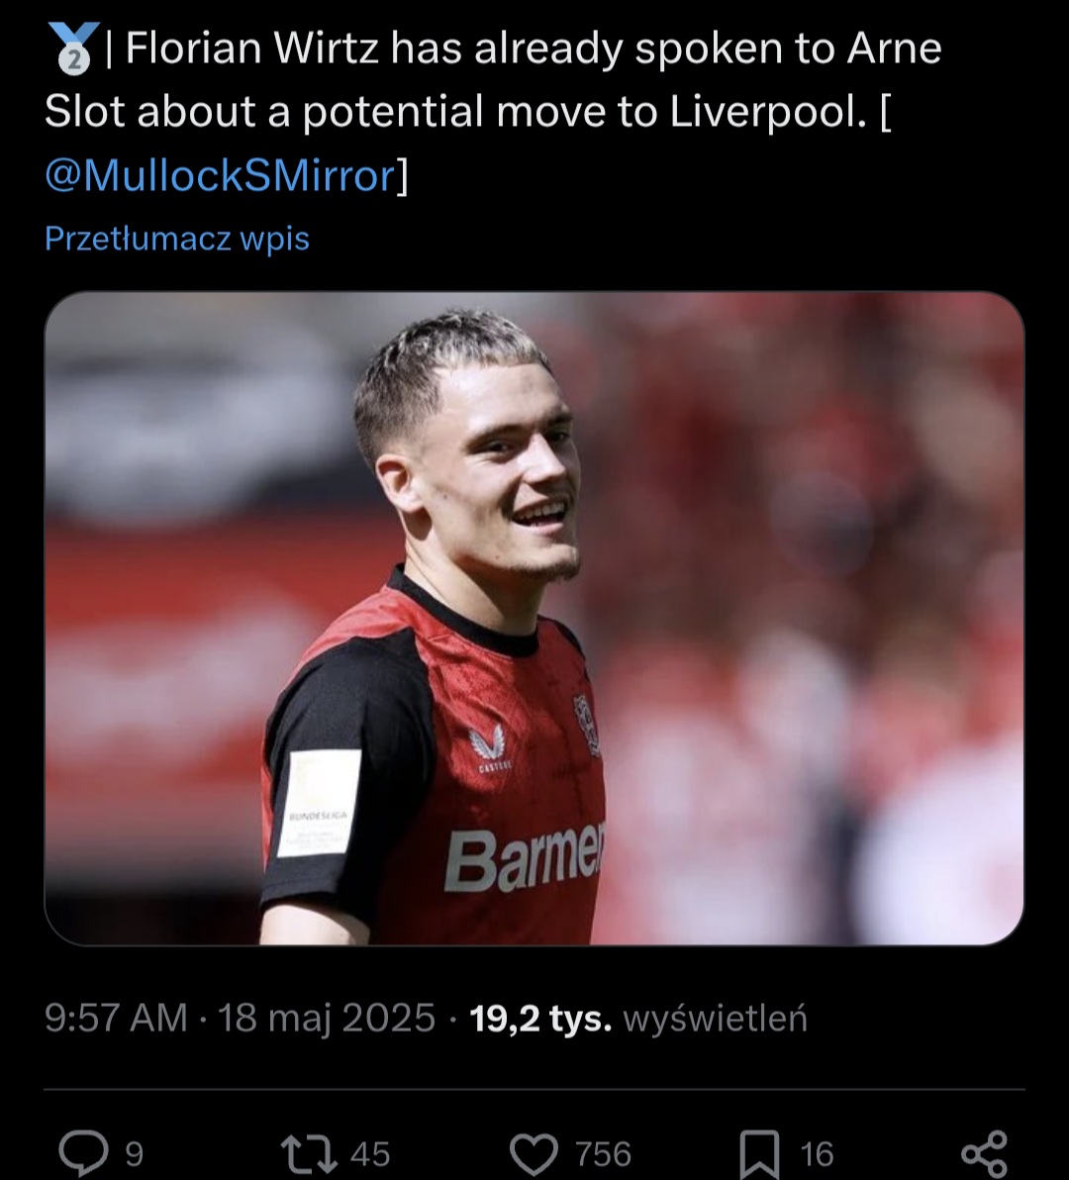Click the like count 756
The image size is (1069, 1180).
(603, 1154)
